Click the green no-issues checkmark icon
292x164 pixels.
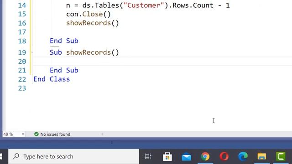(36, 134)
